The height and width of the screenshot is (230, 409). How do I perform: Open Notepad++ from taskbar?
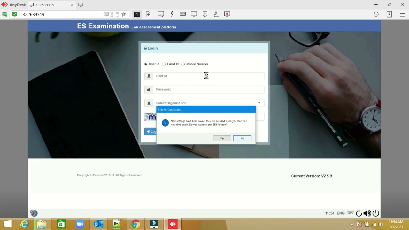[117, 224]
